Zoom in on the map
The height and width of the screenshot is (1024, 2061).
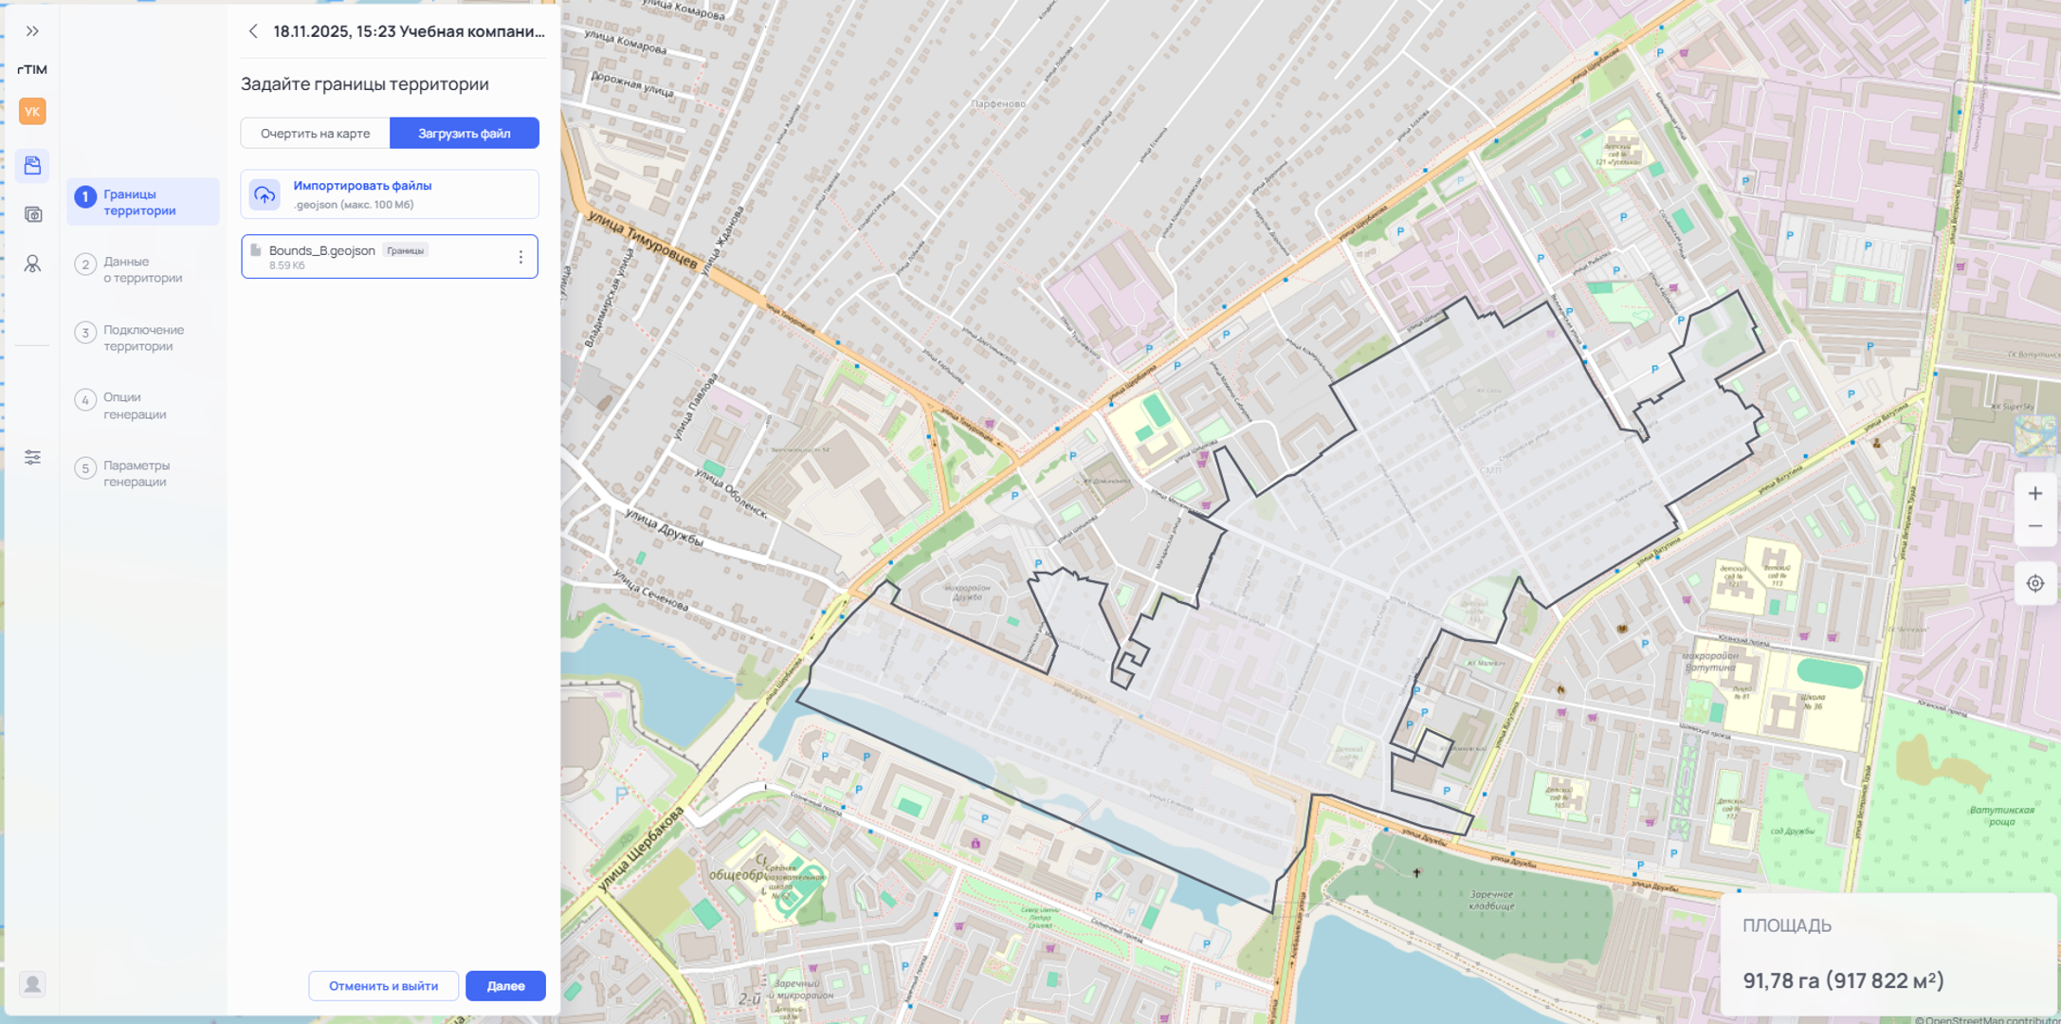tap(2034, 494)
